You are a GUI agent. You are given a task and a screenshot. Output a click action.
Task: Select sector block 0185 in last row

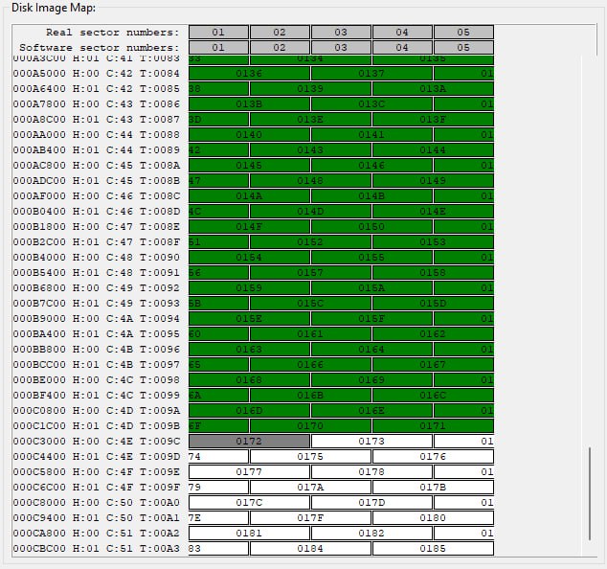click(433, 549)
